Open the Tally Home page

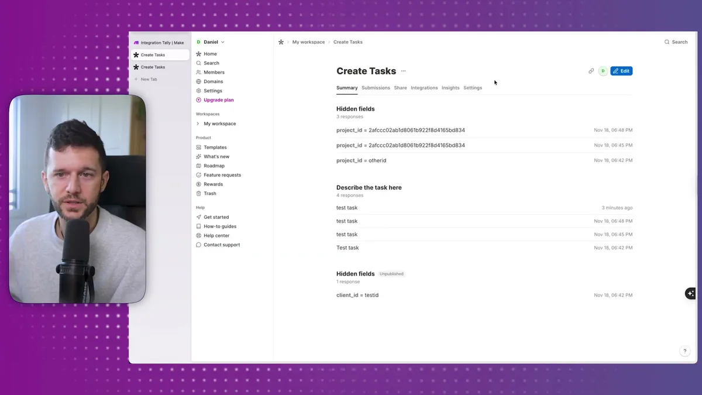(x=209, y=53)
